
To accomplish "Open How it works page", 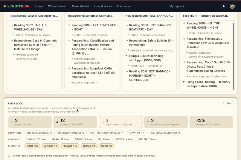I will (x=103, y=6).
